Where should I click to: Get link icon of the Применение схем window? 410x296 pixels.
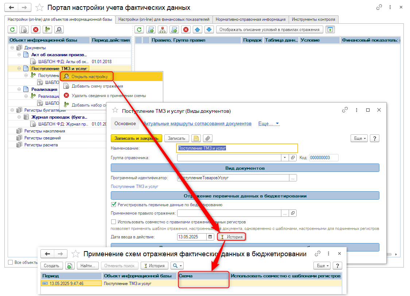click(317, 254)
